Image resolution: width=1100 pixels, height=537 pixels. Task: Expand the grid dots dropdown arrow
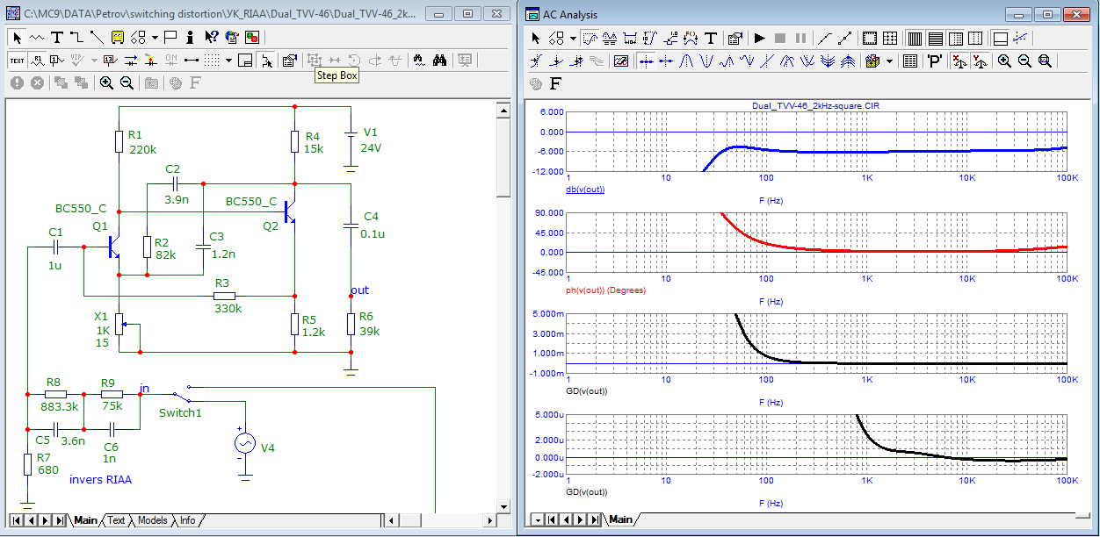[x=228, y=60]
